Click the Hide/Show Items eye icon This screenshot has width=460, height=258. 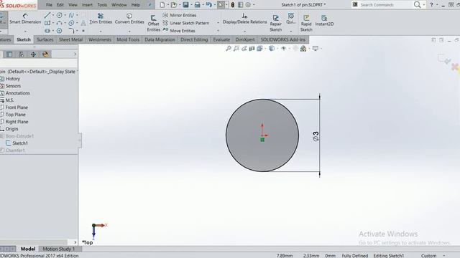(x=283, y=49)
